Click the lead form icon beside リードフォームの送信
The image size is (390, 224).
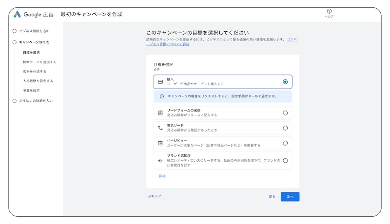click(160, 113)
